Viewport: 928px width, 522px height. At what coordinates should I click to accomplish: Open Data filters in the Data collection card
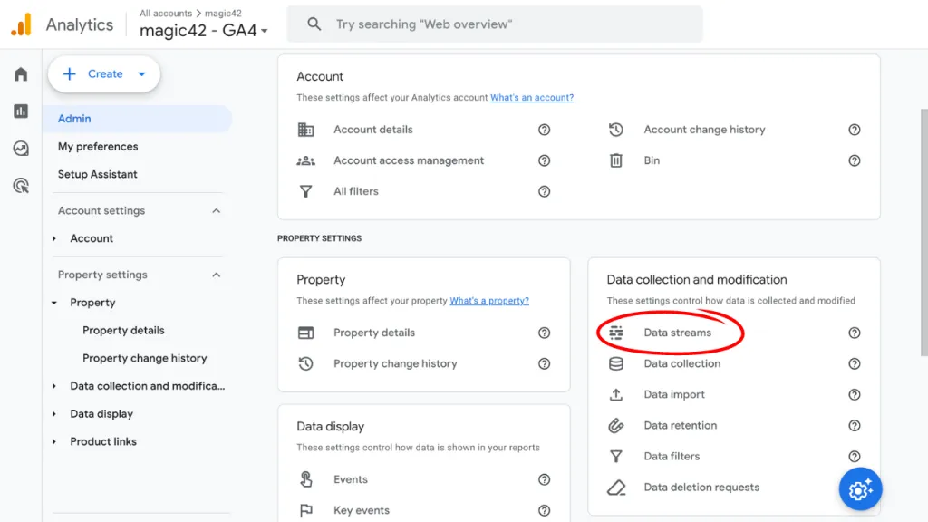coord(672,457)
